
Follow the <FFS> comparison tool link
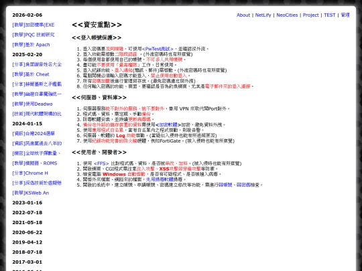[101, 164]
